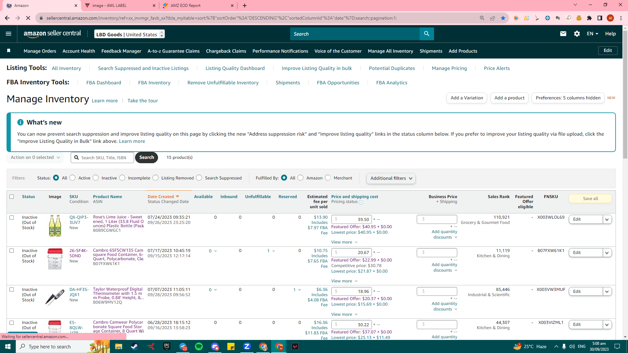This screenshot has height=353, width=628.
Task: Open Steam from the taskbar
Action: click(x=134, y=346)
